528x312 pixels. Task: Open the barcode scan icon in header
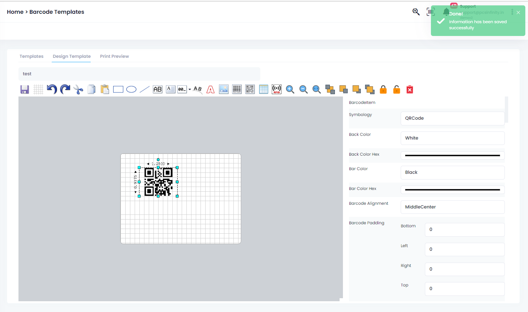(430, 12)
